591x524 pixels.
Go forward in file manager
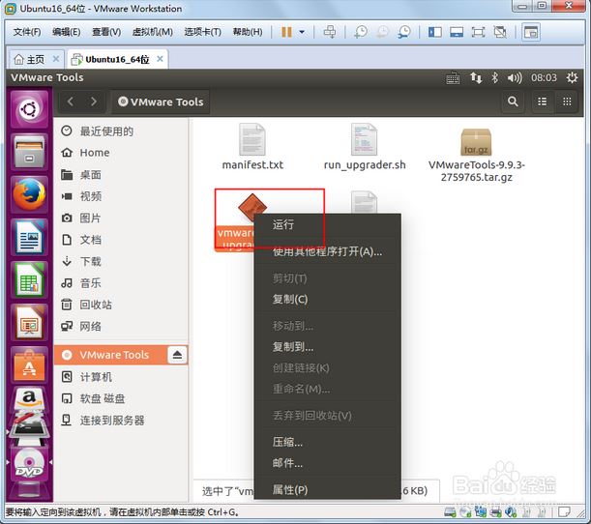click(x=94, y=102)
